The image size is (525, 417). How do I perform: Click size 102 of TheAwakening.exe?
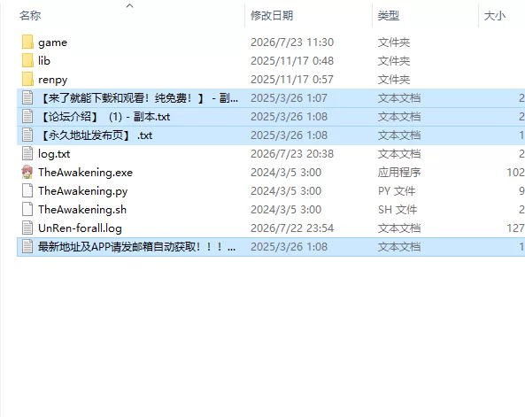tap(515, 172)
